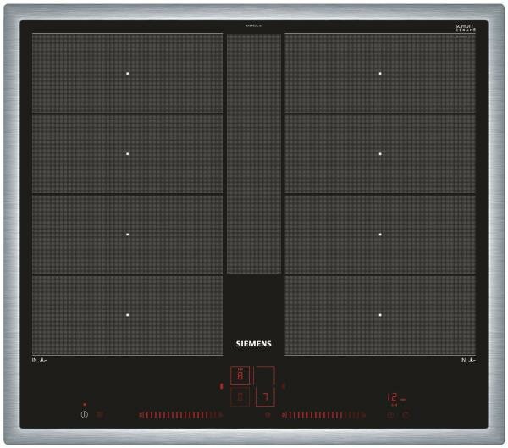Tap the SIEMENS logo
This screenshot has width=508, height=448.
(x=253, y=345)
